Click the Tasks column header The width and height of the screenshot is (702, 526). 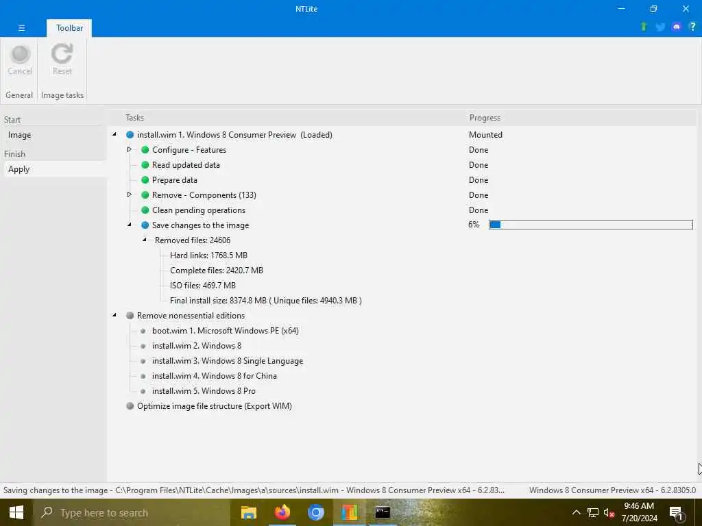[x=135, y=118]
